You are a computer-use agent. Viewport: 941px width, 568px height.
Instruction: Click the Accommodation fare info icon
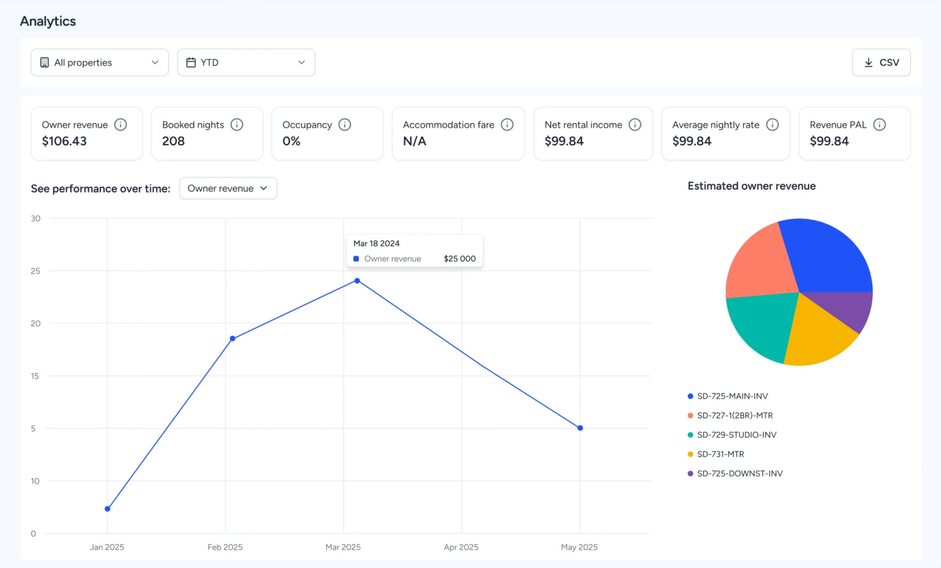coord(507,125)
